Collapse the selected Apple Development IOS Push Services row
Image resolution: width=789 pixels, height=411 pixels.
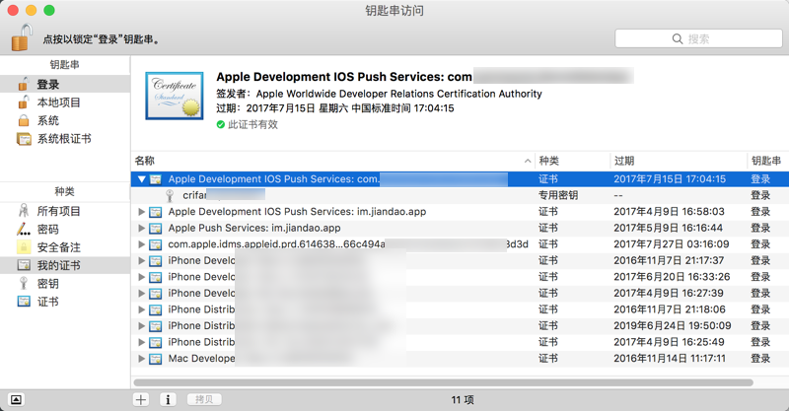[142, 179]
